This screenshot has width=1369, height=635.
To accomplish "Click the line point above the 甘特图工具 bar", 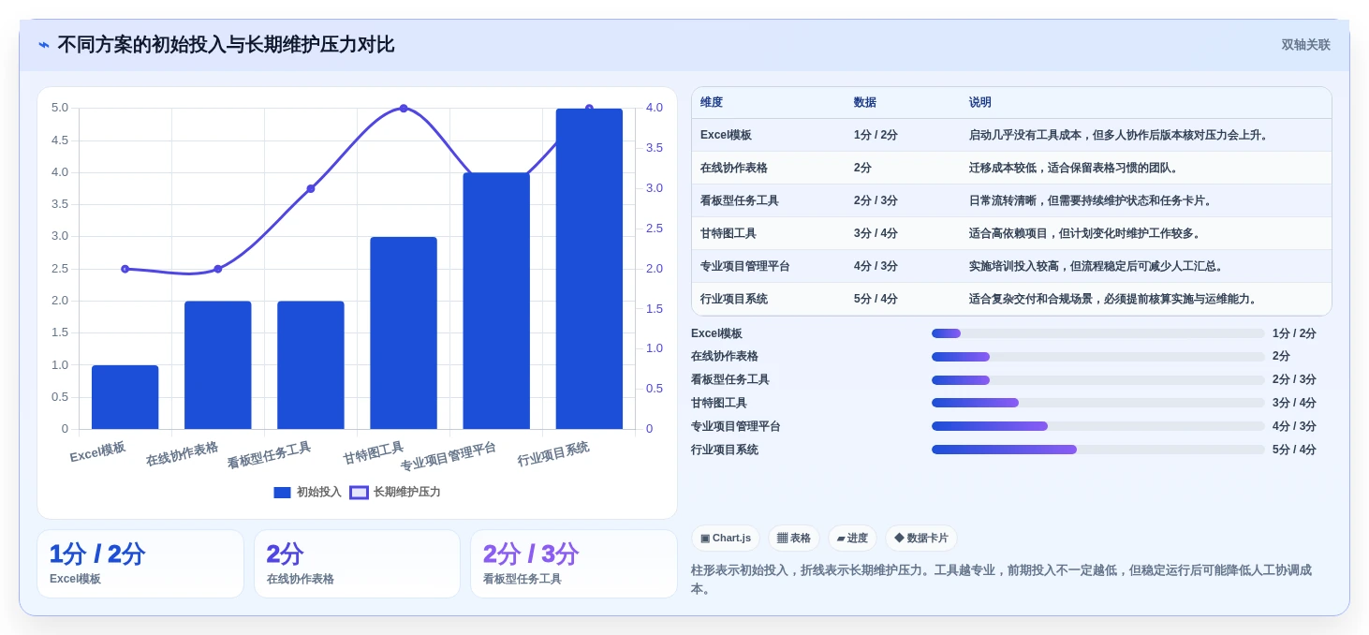I will 404,109.
